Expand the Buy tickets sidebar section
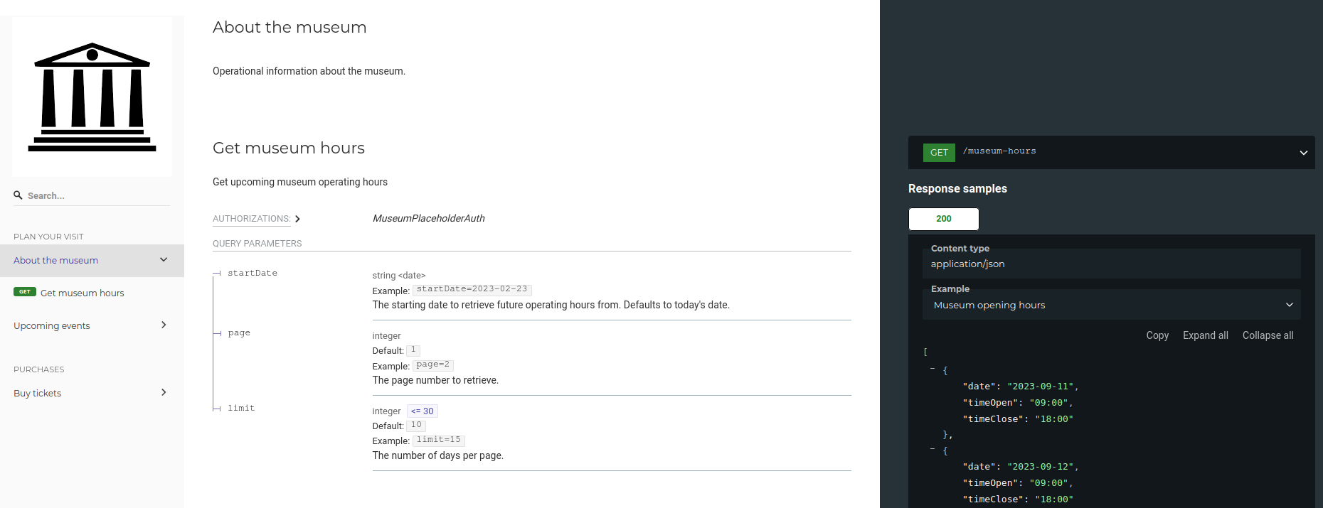Screen dimensions: 1323x508 coord(164,392)
